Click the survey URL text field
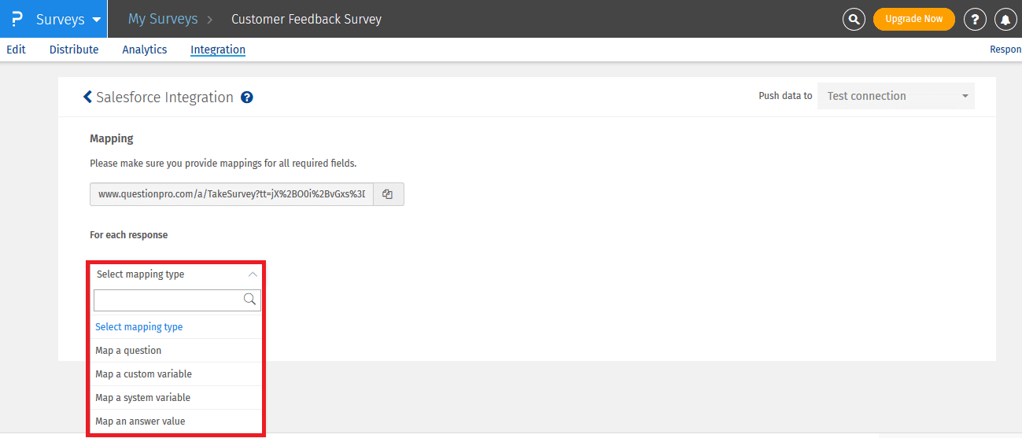Image resolution: width=1022 pixels, height=438 pixels. [x=232, y=194]
